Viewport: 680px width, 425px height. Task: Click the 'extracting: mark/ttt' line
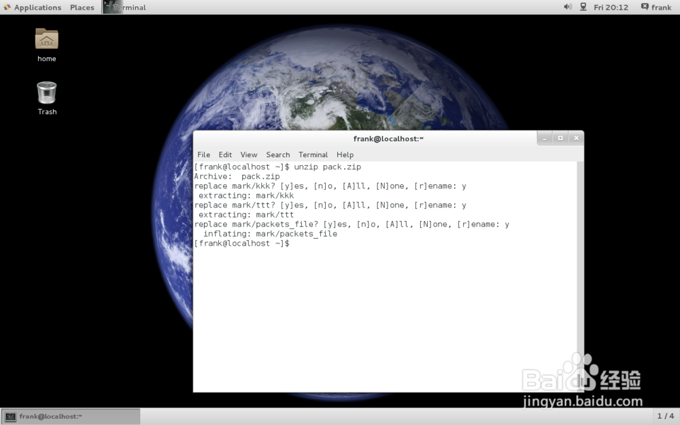pos(246,215)
